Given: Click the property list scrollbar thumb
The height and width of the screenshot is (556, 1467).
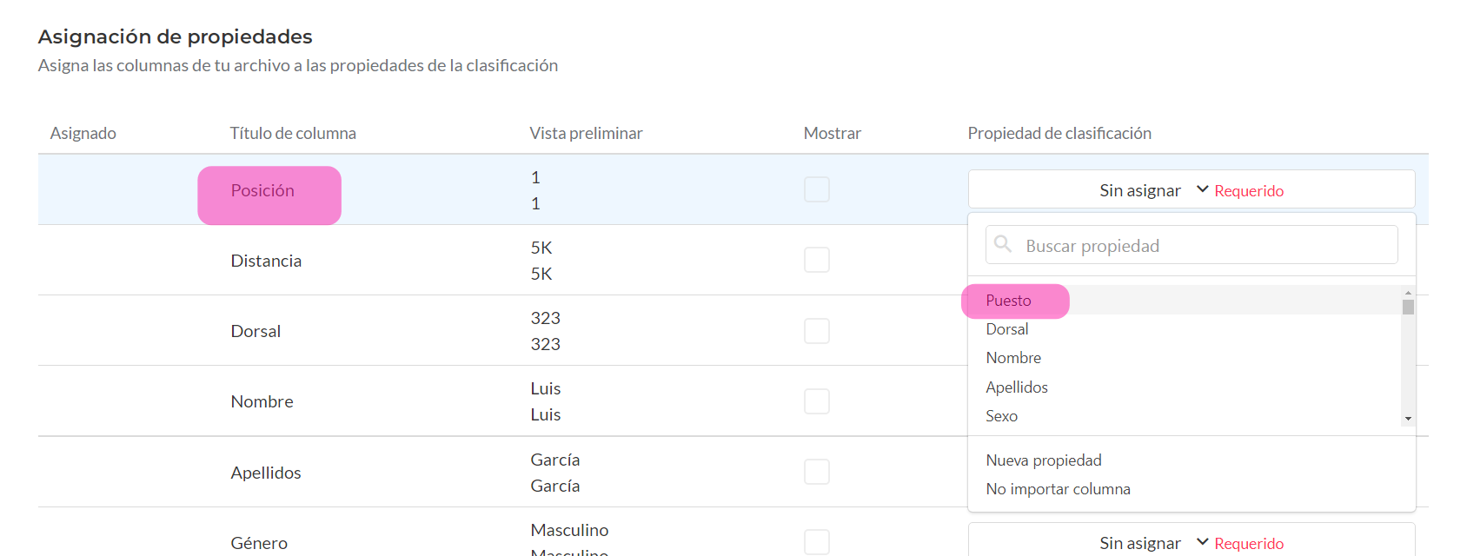Looking at the screenshot, I should tap(1408, 307).
